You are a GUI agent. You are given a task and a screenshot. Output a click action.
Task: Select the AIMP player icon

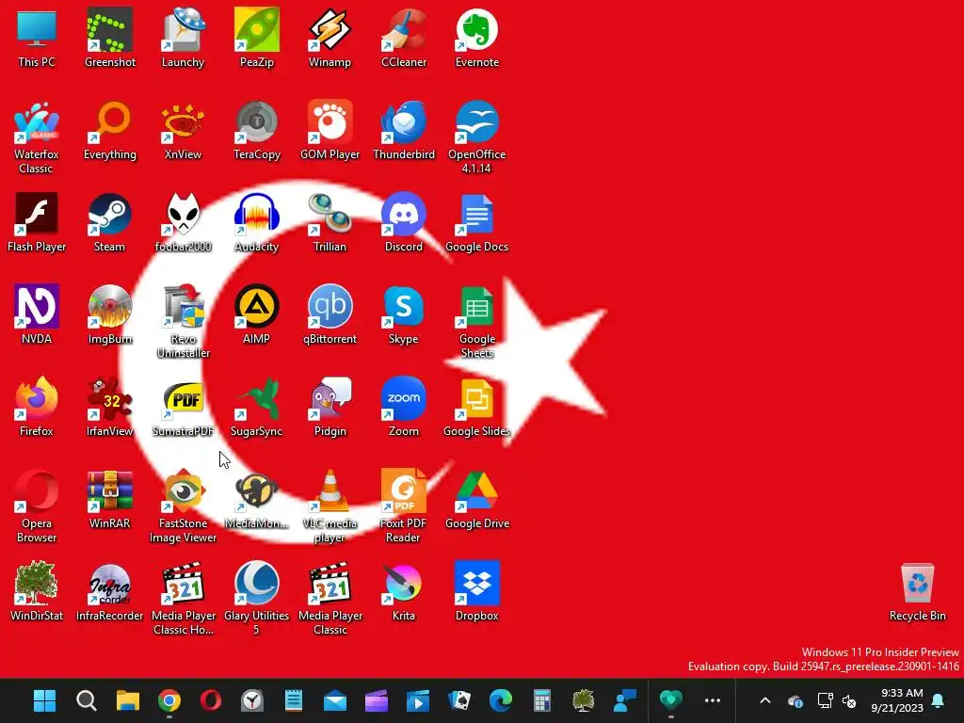click(257, 314)
